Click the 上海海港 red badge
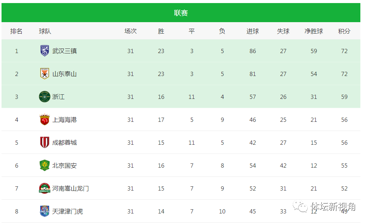Screen dimensions: 368x223 tap(45, 120)
